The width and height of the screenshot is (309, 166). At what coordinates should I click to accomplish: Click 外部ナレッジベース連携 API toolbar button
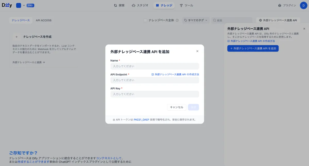click(278, 20)
